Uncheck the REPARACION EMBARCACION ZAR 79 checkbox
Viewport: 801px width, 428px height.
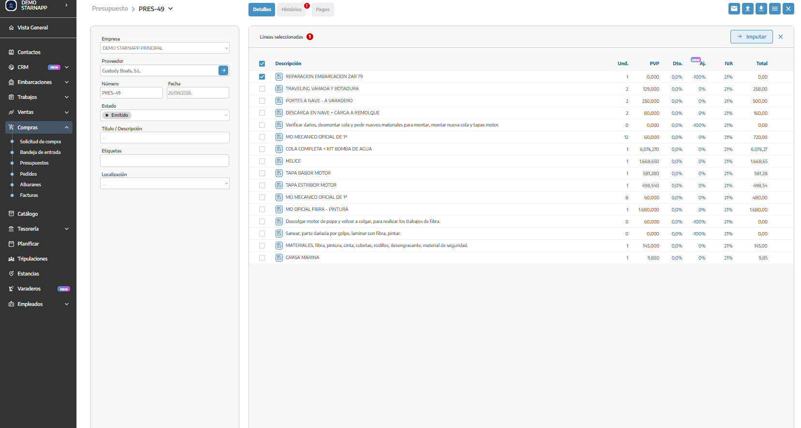tap(262, 77)
